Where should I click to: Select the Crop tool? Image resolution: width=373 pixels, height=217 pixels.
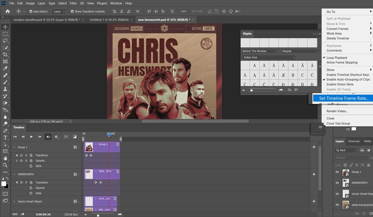5,55
